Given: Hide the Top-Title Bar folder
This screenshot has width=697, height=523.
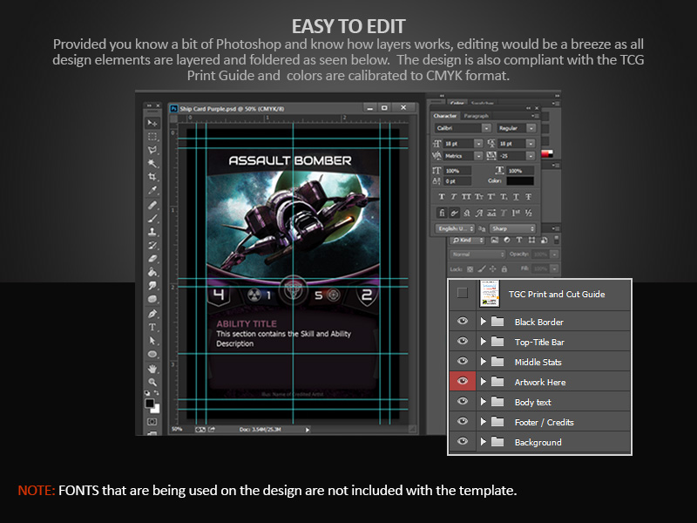Looking at the screenshot, I should [x=463, y=341].
